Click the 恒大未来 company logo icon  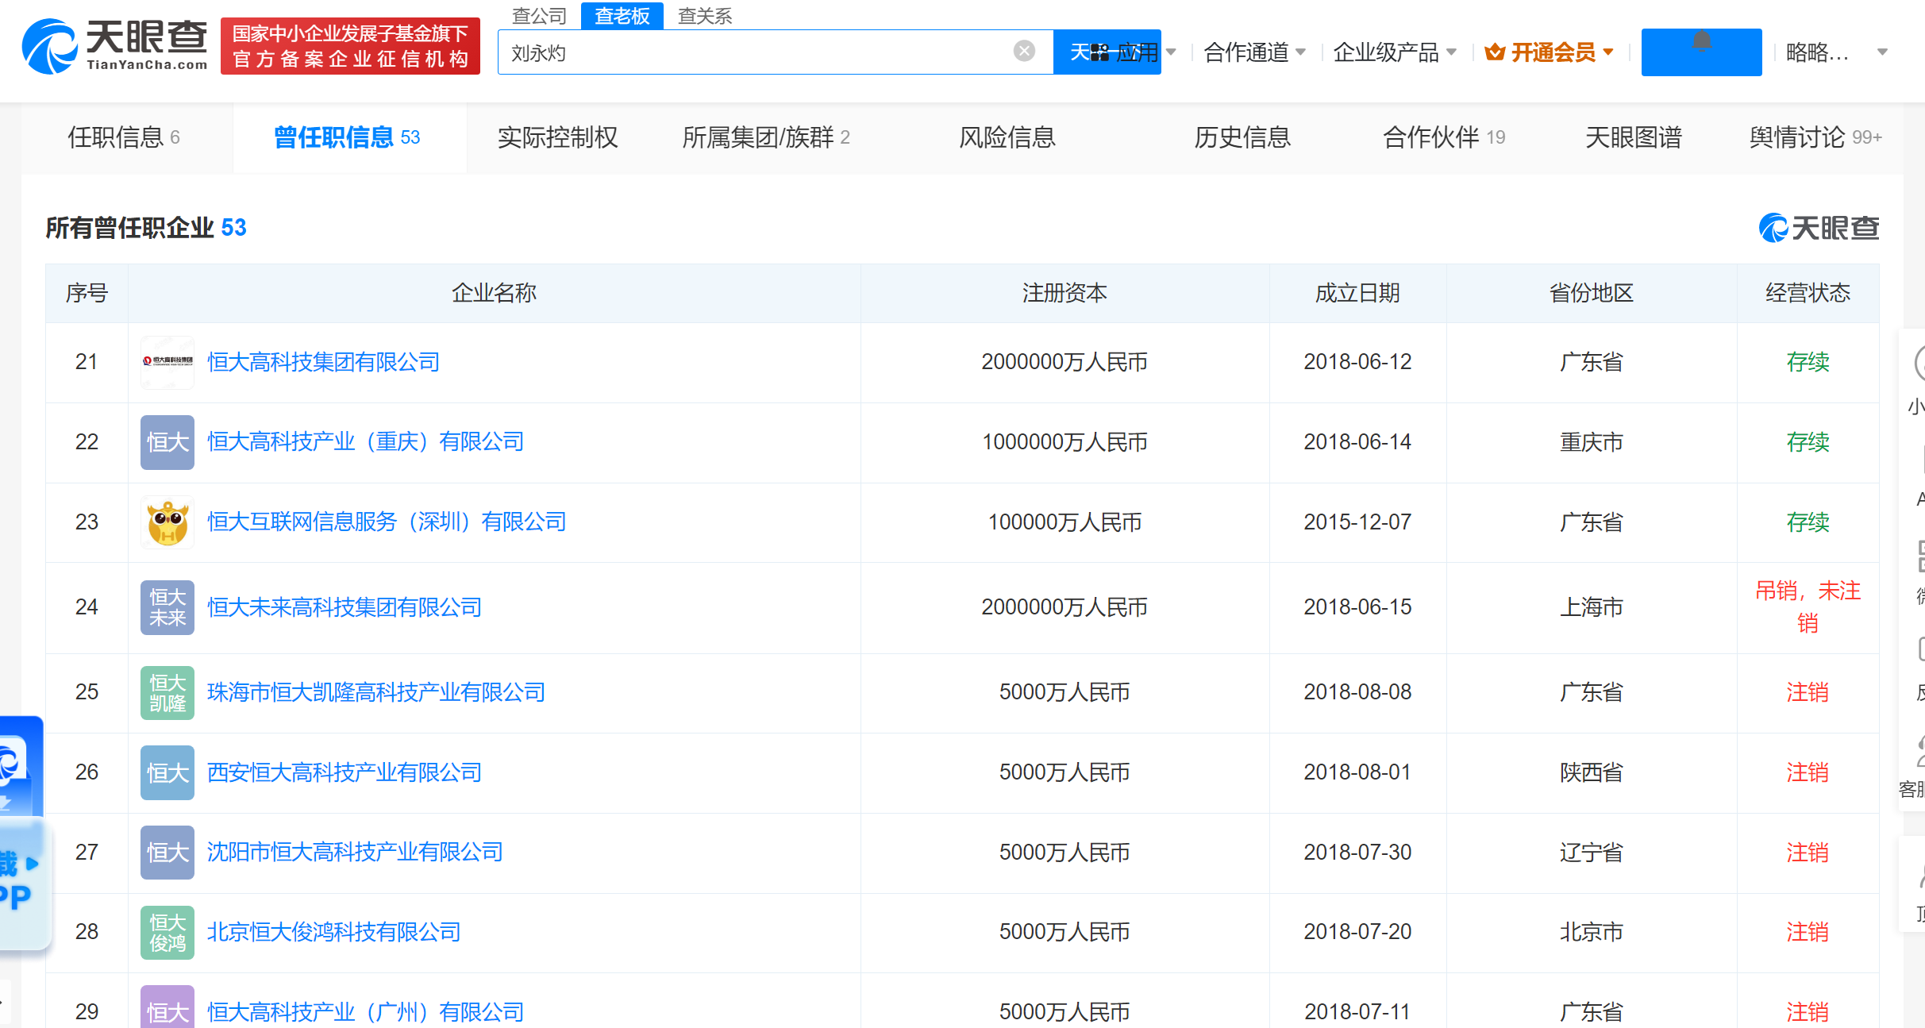(x=167, y=607)
